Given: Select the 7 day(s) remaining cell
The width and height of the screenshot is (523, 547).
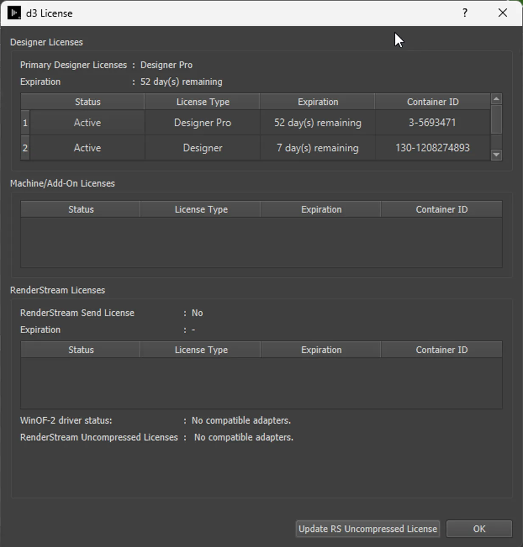Looking at the screenshot, I should (317, 148).
